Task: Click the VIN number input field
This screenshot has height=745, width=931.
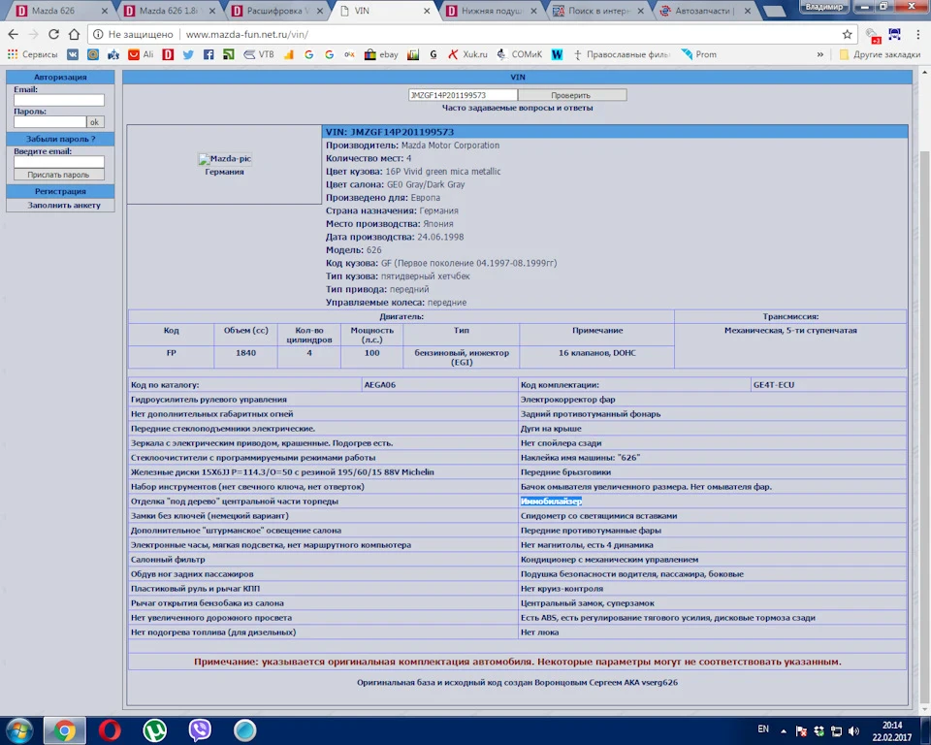Action: [x=463, y=95]
